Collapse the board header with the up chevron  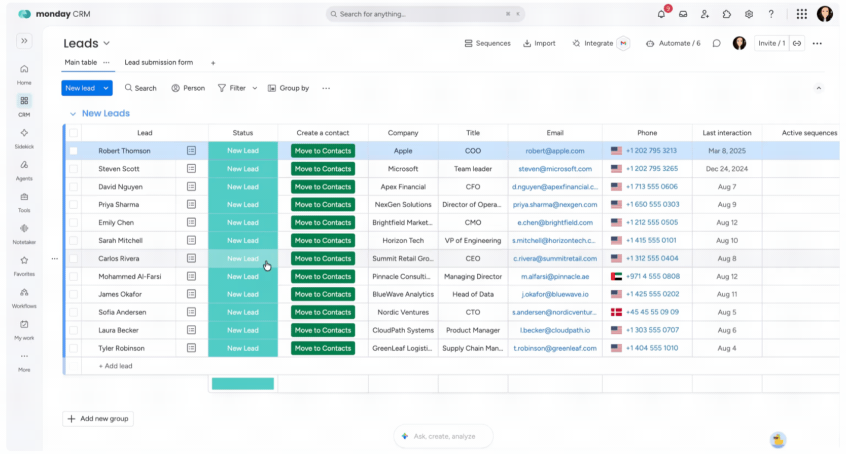click(x=818, y=88)
